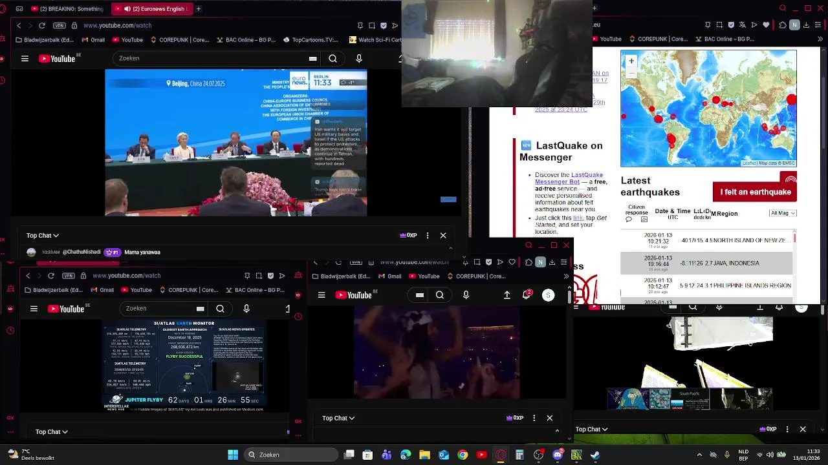
Task: Expand the bookmarks overflow chevrons in concert window
Action: pos(567,276)
